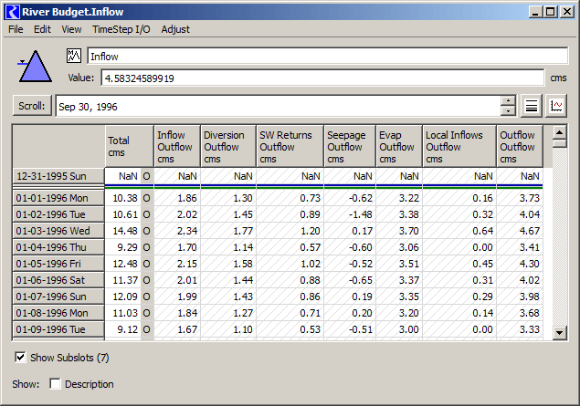The height and width of the screenshot is (406, 580).
Task: Click the blue reservoir object triangle icon
Action: 35,66
